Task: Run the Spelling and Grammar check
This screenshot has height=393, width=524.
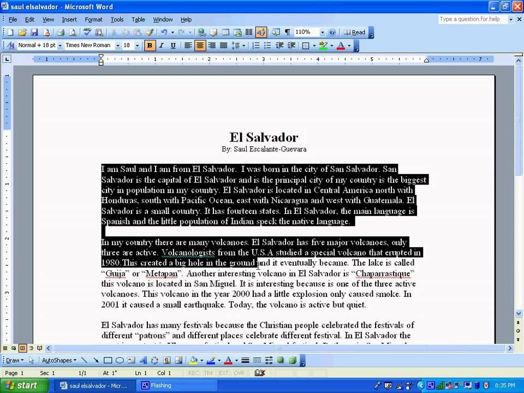Action: (x=87, y=32)
